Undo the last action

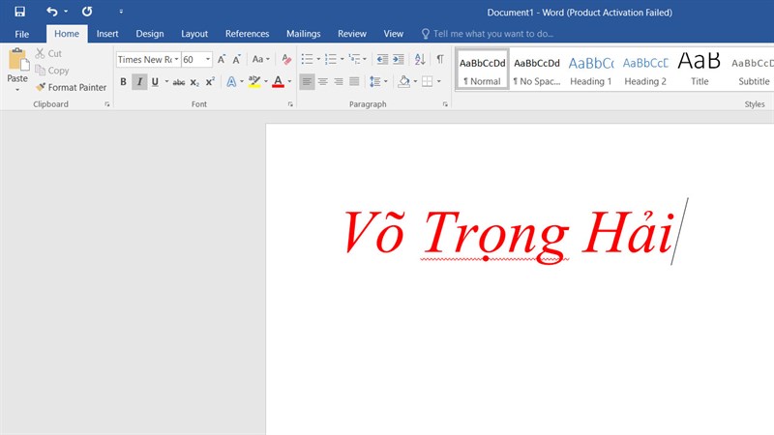[52, 12]
